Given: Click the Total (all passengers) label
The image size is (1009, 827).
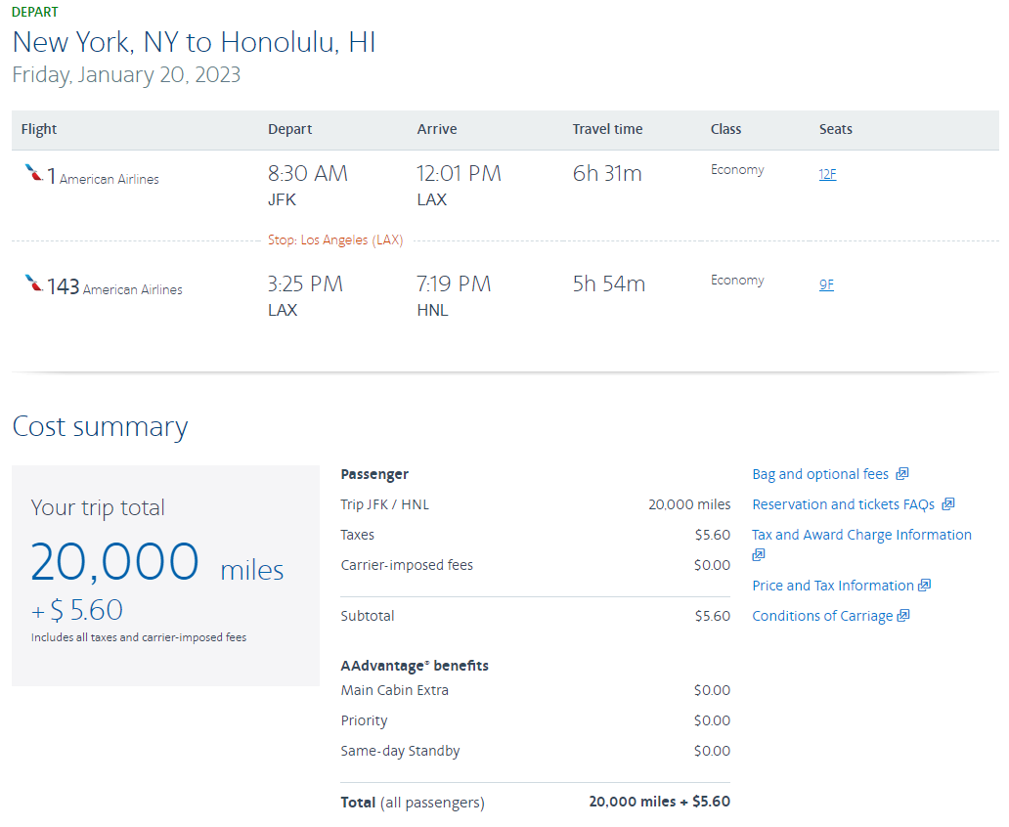Looking at the screenshot, I should coord(413,803).
